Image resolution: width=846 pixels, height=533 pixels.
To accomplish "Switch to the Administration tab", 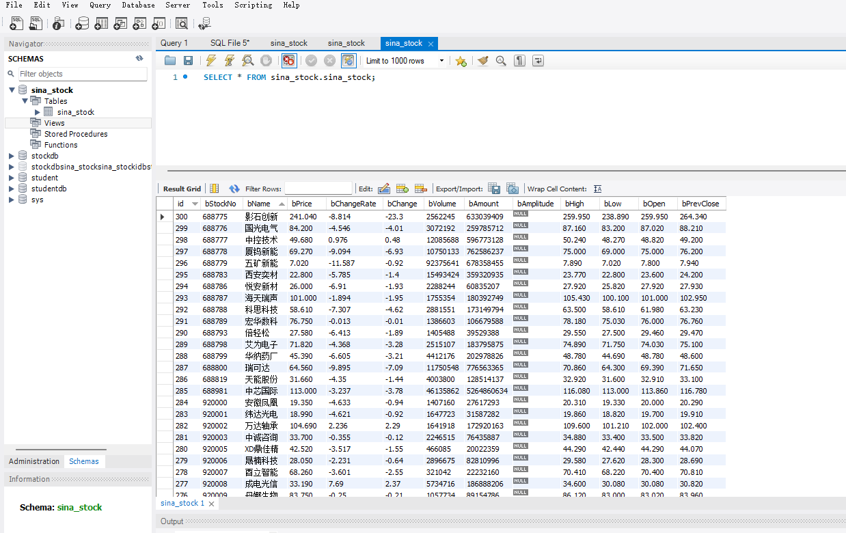I will point(34,461).
